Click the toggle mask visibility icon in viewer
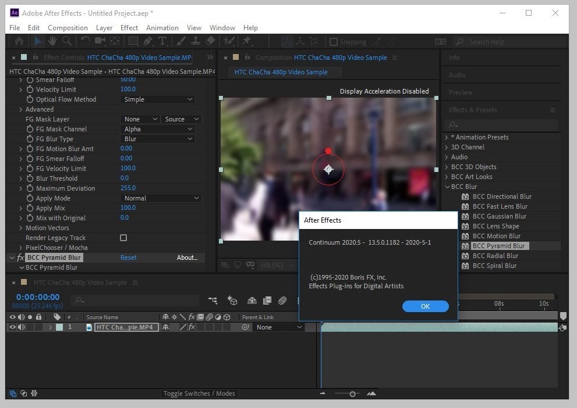The image size is (577, 408). click(x=250, y=265)
